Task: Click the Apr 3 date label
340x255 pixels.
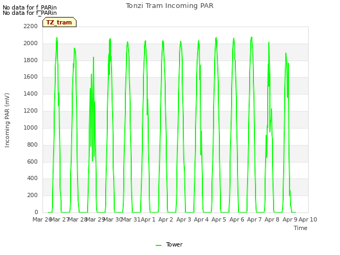Action: click(x=184, y=219)
